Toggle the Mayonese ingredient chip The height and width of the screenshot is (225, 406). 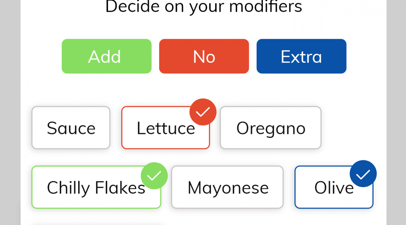(x=227, y=187)
